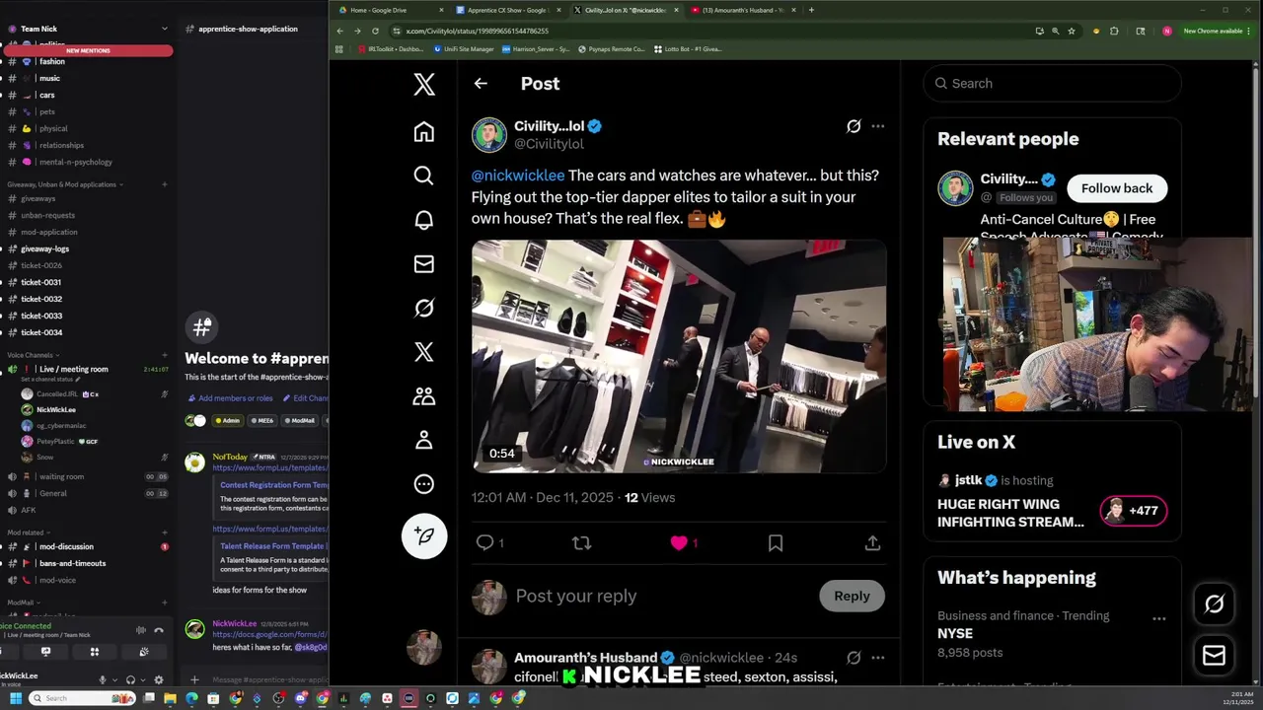Reload the Chrome page

(375, 31)
